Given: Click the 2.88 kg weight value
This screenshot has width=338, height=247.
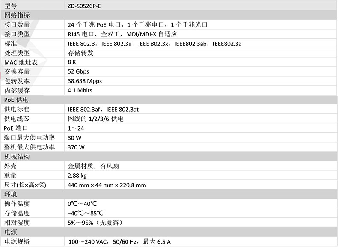Looking at the screenshot, I should point(77,176).
